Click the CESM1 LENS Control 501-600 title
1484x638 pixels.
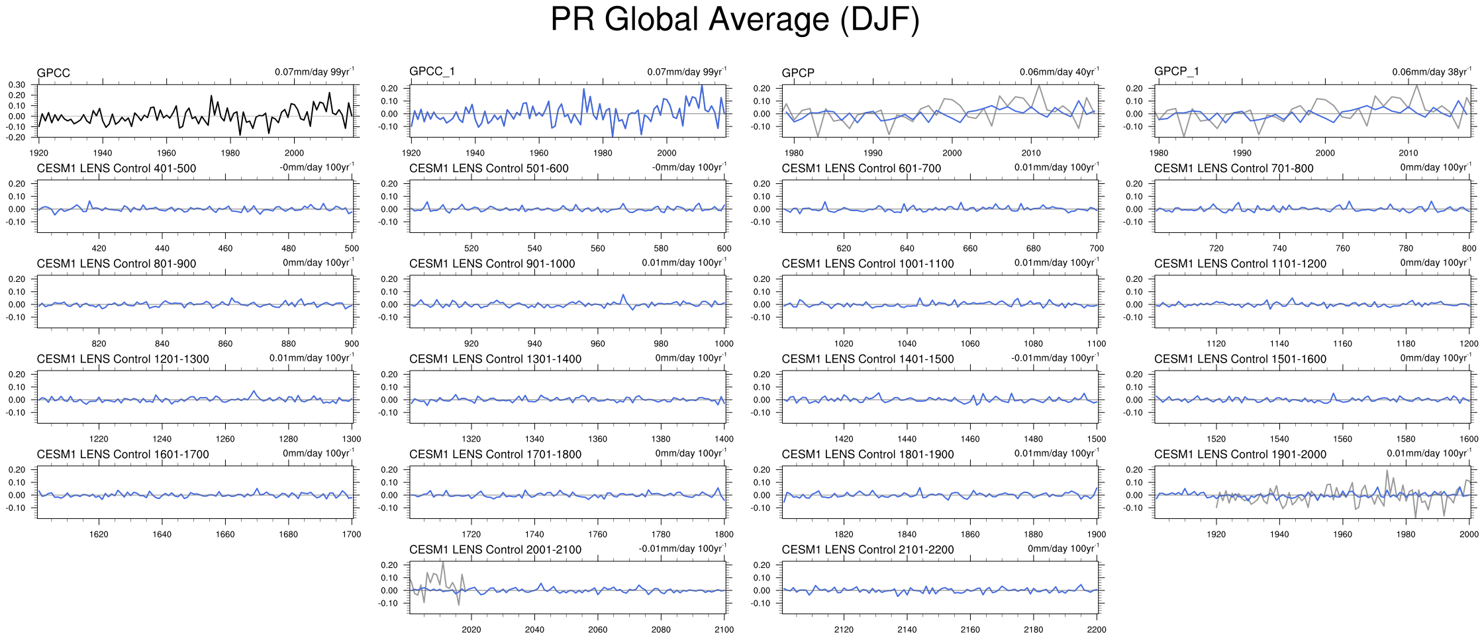489,169
